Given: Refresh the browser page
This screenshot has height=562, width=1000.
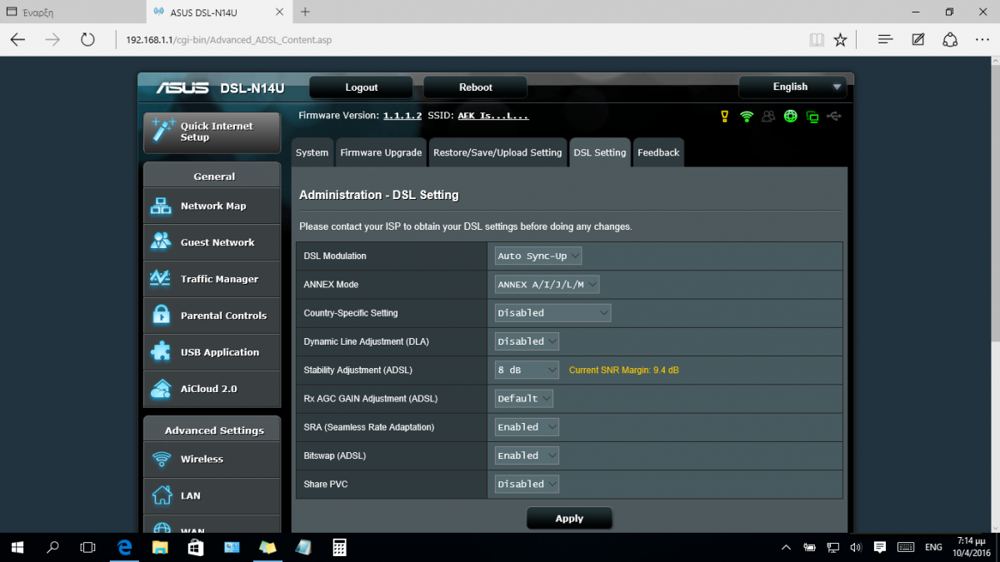Looking at the screenshot, I should pos(87,39).
